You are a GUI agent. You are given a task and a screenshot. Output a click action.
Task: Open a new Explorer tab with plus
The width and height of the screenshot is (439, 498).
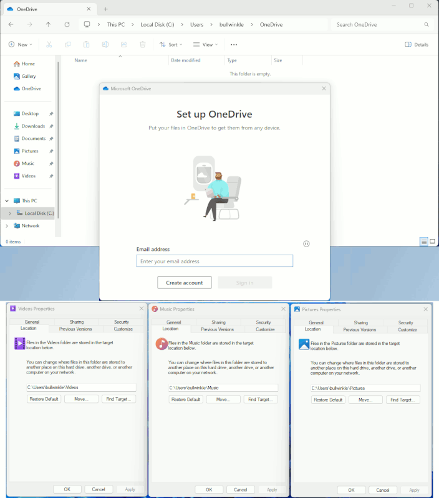coord(105,9)
